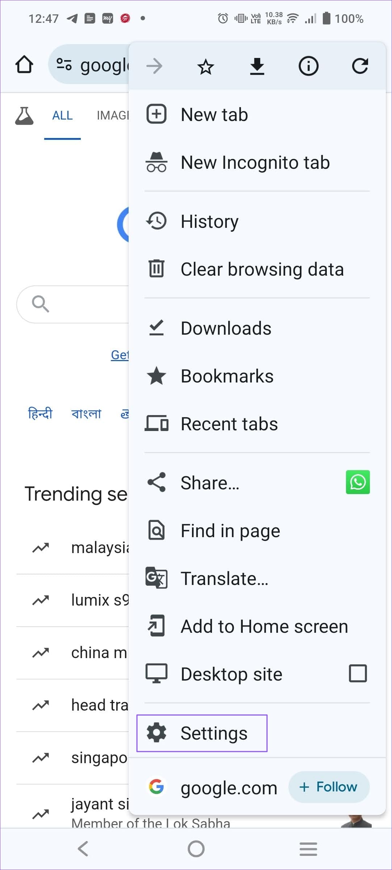Open Clear browsing data
392x870 pixels.
pyautogui.click(x=262, y=269)
